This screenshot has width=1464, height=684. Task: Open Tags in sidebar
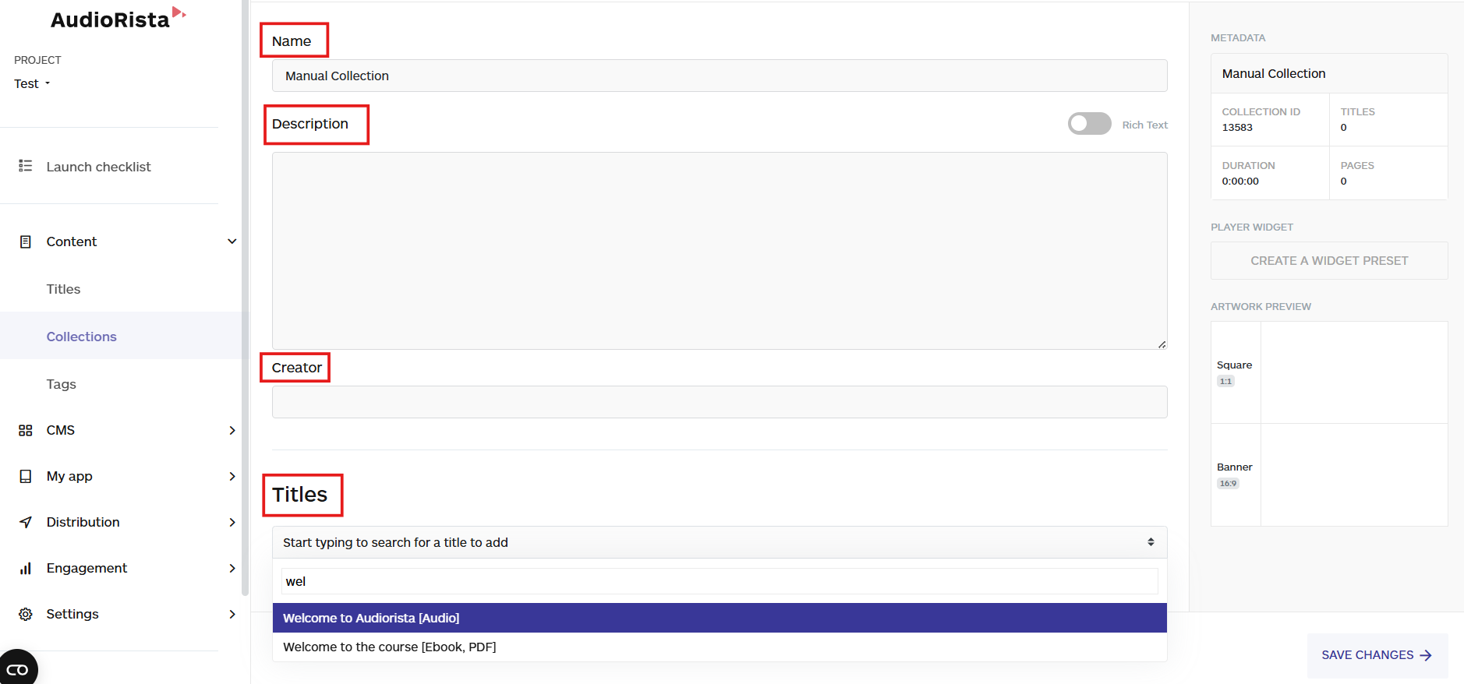(x=61, y=384)
